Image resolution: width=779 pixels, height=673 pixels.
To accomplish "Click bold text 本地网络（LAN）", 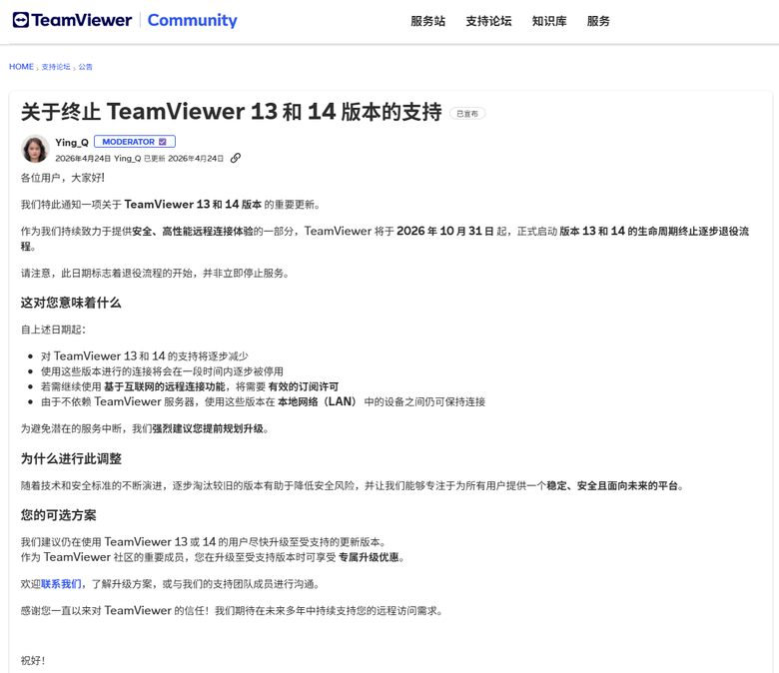I will point(318,401).
